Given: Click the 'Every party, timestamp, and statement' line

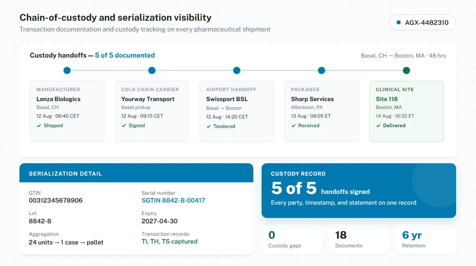Looking at the screenshot, I should (x=343, y=203).
